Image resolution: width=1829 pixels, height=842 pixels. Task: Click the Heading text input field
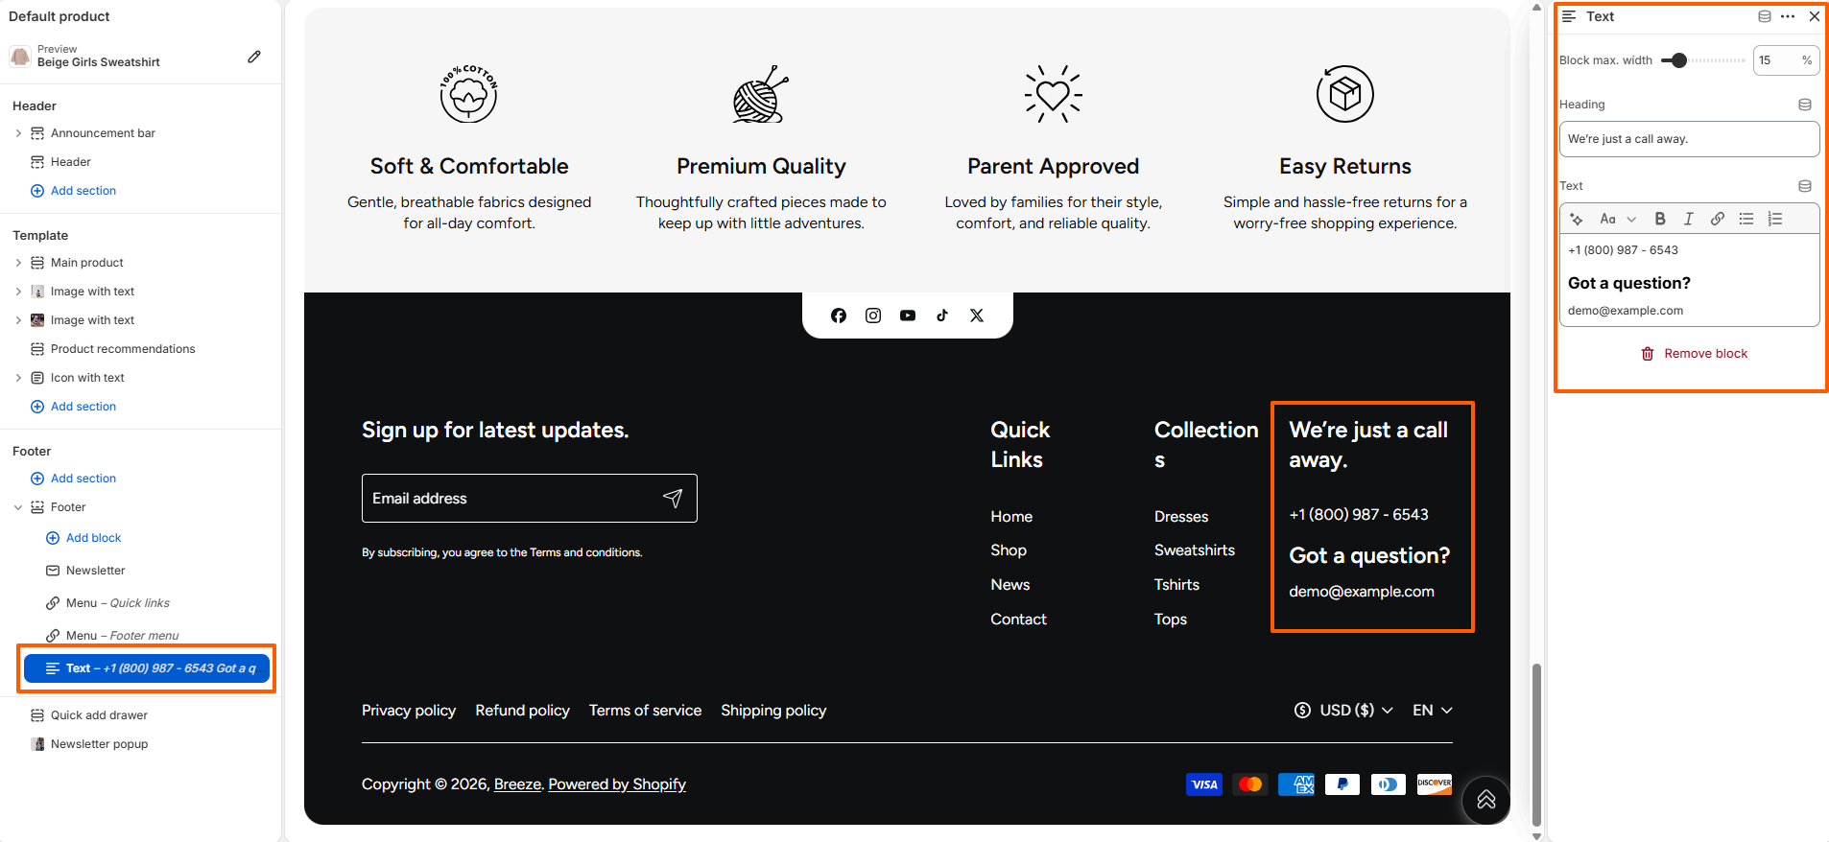(1690, 139)
